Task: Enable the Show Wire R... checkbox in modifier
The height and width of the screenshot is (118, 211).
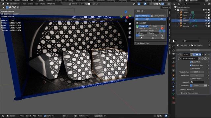Action: coord(191,79)
